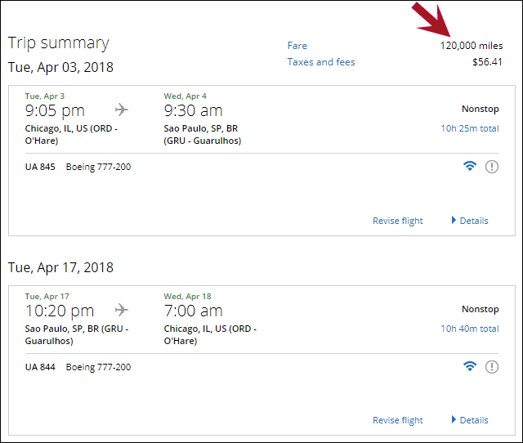Click Wi-Fi icon on flight UA 844
Screen dimensions: 523x443
[x=469, y=367]
